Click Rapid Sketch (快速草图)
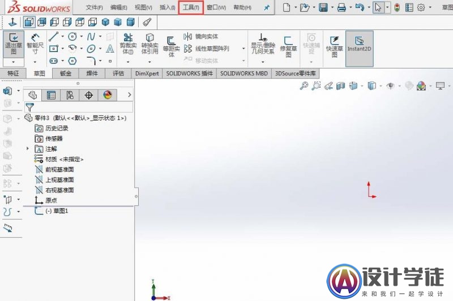 coord(334,46)
